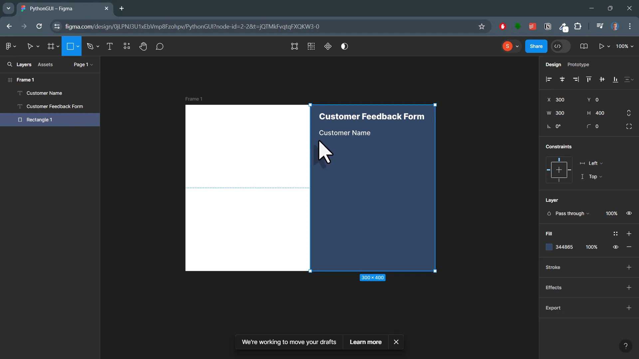Switch to the Assets tab
639x359 pixels.
tap(45, 64)
